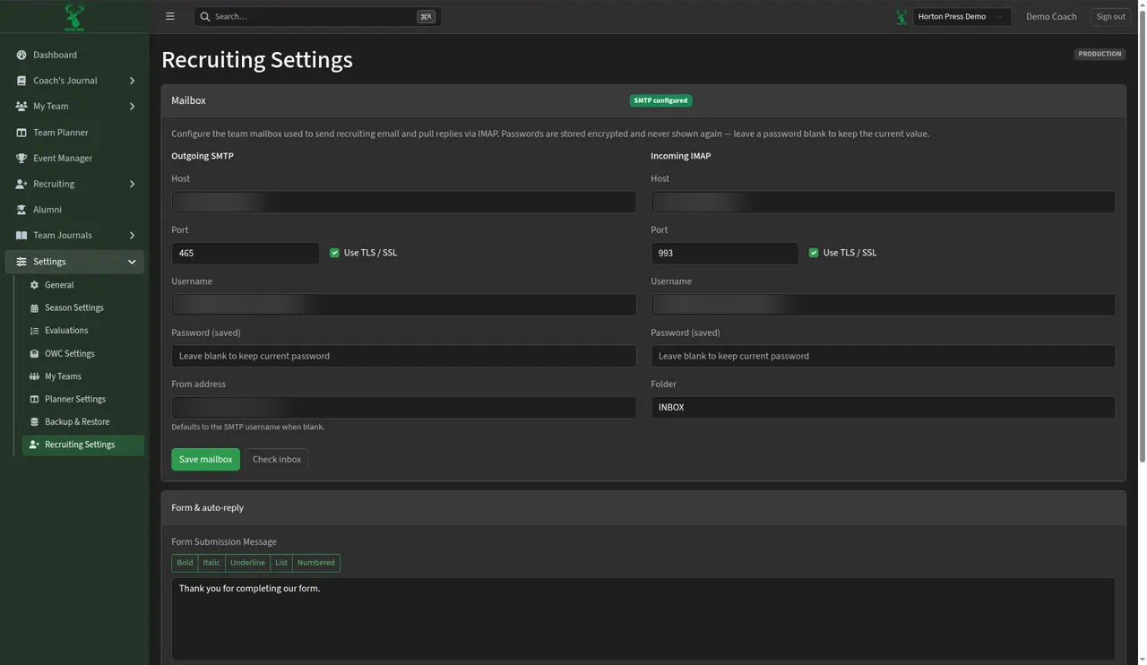This screenshot has height=665, width=1147.
Task: Click the Event Manager trophy icon
Action: [22, 159]
